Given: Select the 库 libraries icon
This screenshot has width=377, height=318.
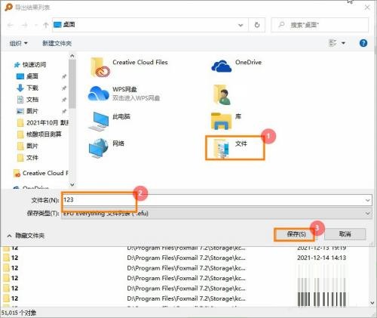Looking at the screenshot, I should pos(221,122).
